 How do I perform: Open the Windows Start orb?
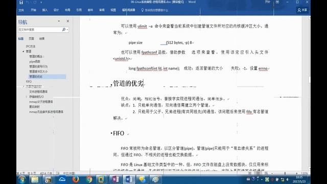[x=21, y=179]
